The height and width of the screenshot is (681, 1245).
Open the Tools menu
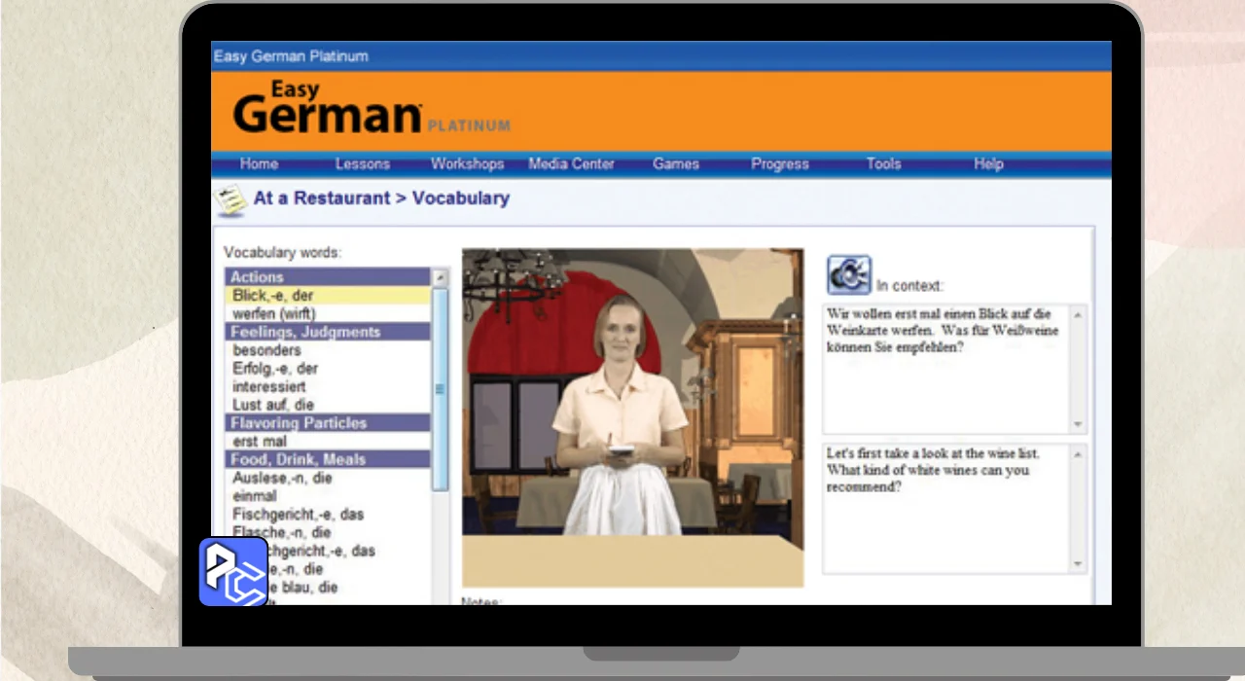pos(884,164)
